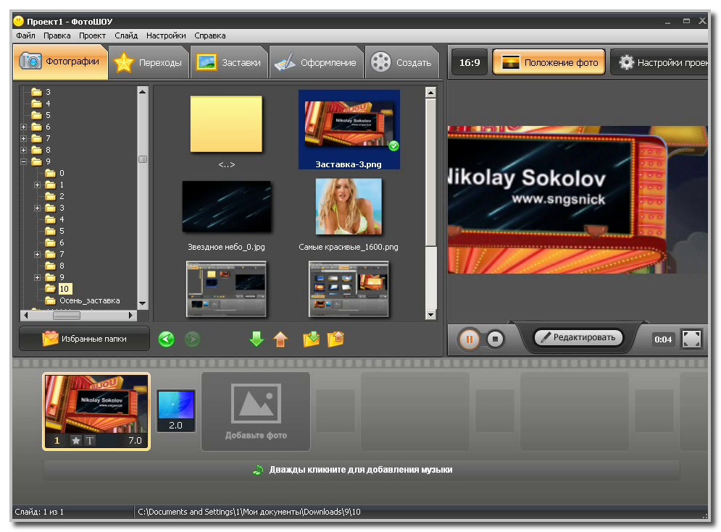Image resolution: width=721 pixels, height=532 pixels.
Task: Click folder icon with orange up arrow
Action: [x=336, y=339]
